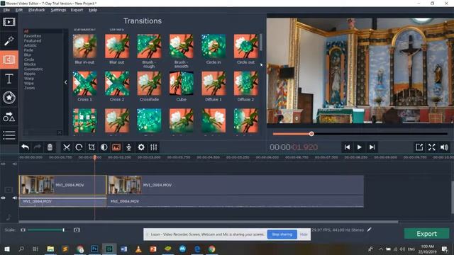Rotate the clip with rotate icon
The height and width of the screenshot is (255, 454).
coord(79,147)
